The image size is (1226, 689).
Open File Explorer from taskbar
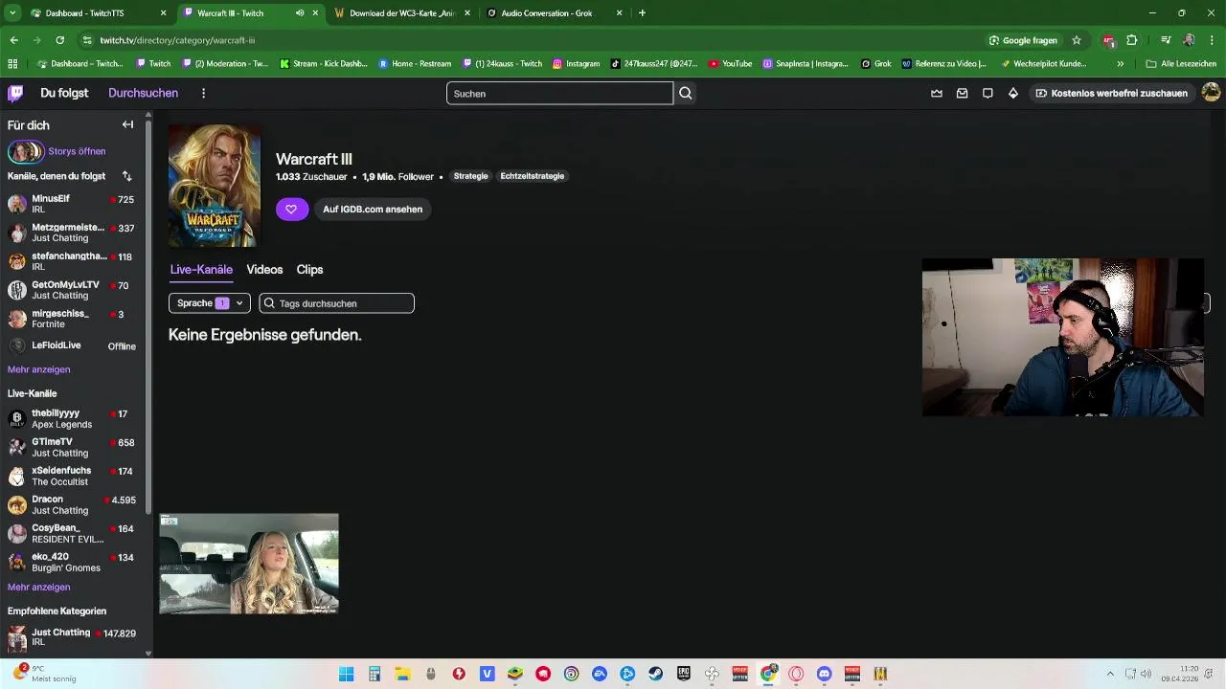(403, 674)
